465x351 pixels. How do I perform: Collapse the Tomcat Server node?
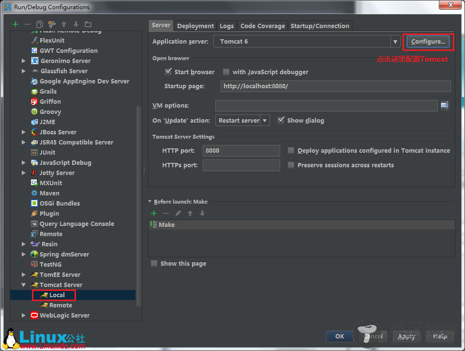[23, 285]
